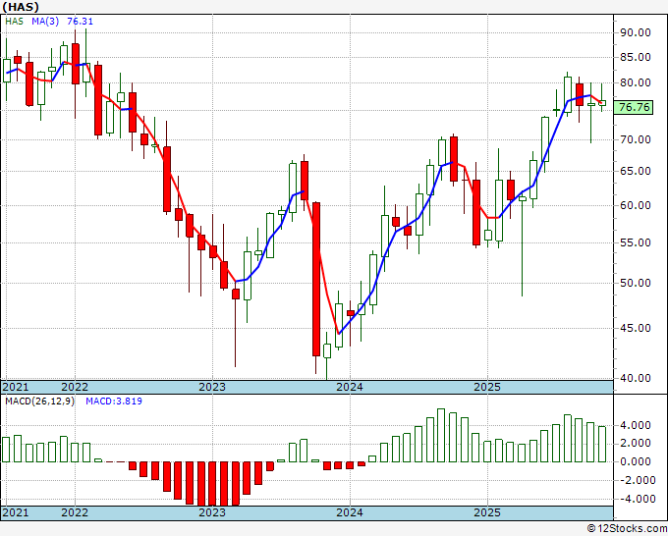Click 2021 on the MACD panel timeline
The image size is (668, 536).
pyautogui.click(x=16, y=512)
